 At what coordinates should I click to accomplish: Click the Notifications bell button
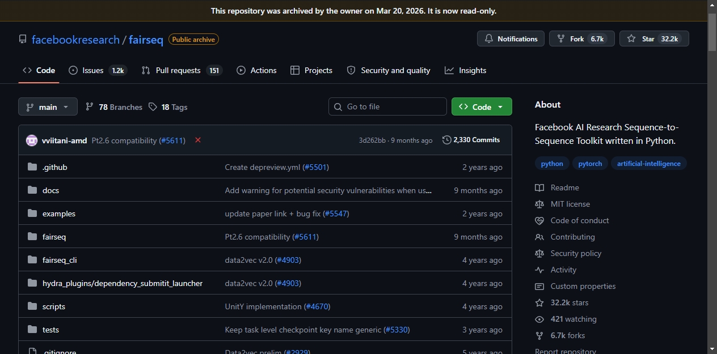coord(511,39)
